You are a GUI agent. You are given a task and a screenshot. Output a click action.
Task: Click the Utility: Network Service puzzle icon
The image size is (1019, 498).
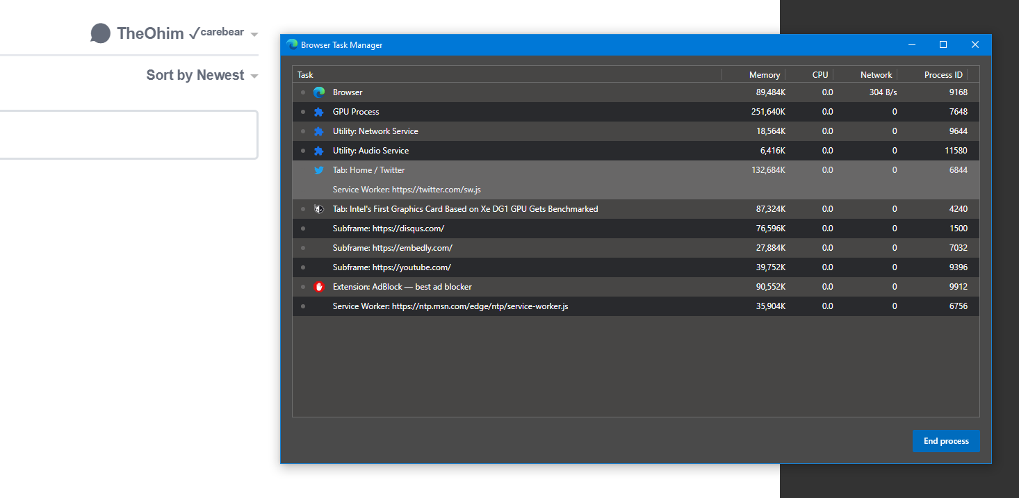[x=319, y=131]
